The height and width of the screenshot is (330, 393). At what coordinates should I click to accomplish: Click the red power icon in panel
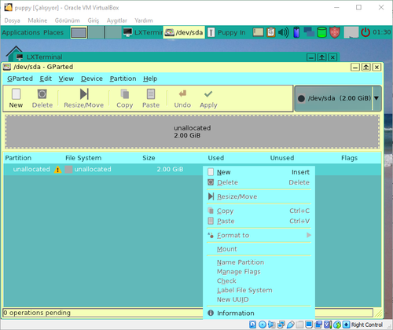point(365,32)
